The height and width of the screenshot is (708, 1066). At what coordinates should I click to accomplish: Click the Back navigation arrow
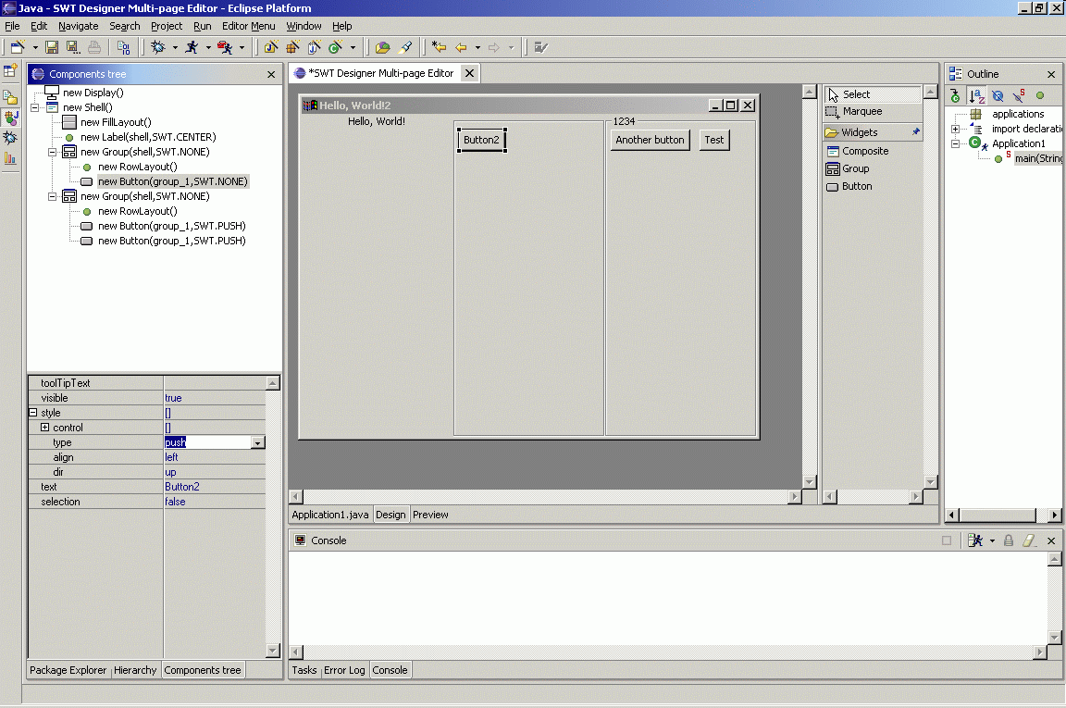click(x=461, y=47)
